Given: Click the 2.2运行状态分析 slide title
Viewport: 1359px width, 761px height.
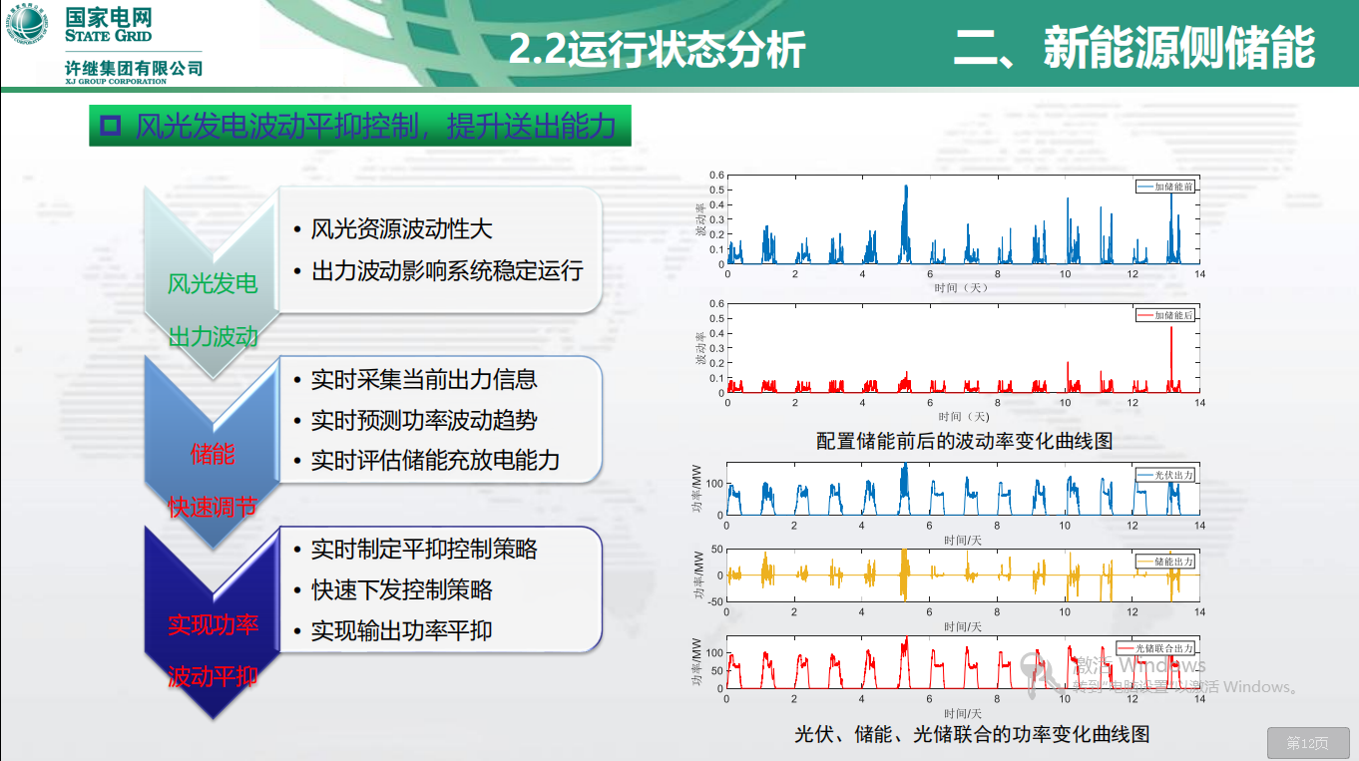Looking at the screenshot, I should coord(657,50).
